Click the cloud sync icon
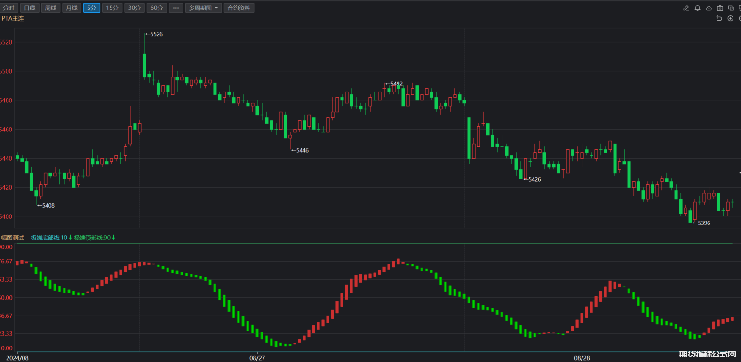The width and height of the screenshot is (741, 362). [709, 8]
